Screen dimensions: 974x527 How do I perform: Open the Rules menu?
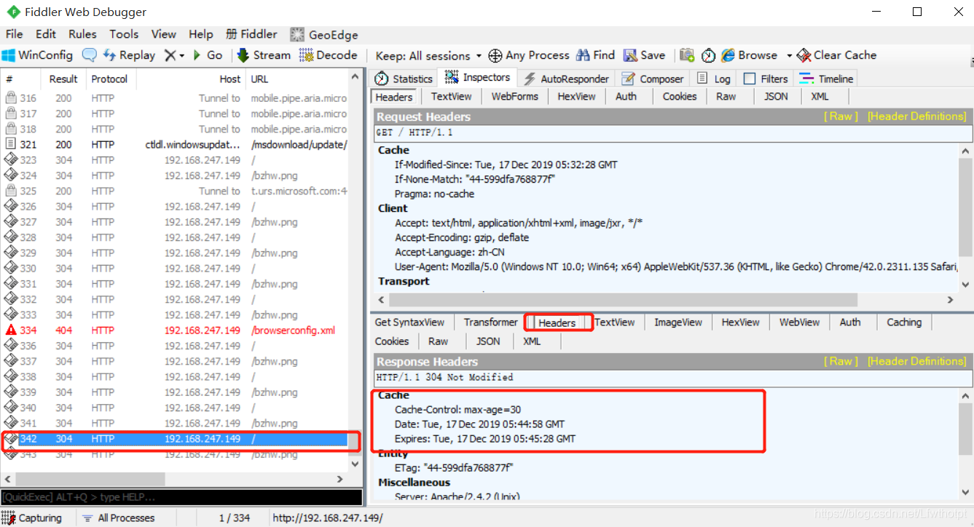click(82, 34)
